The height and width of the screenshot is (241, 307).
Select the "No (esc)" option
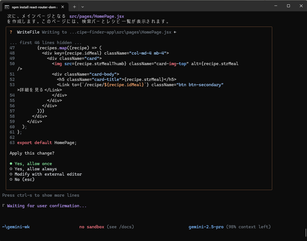[x=24, y=180]
